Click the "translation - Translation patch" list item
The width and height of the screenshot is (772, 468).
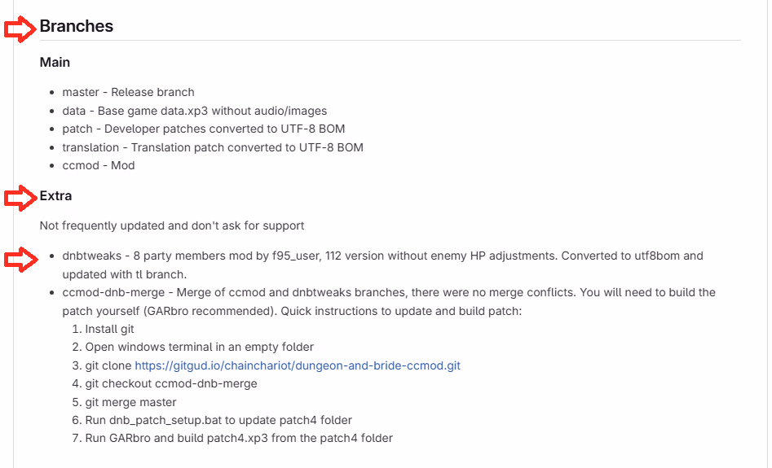tap(212, 147)
